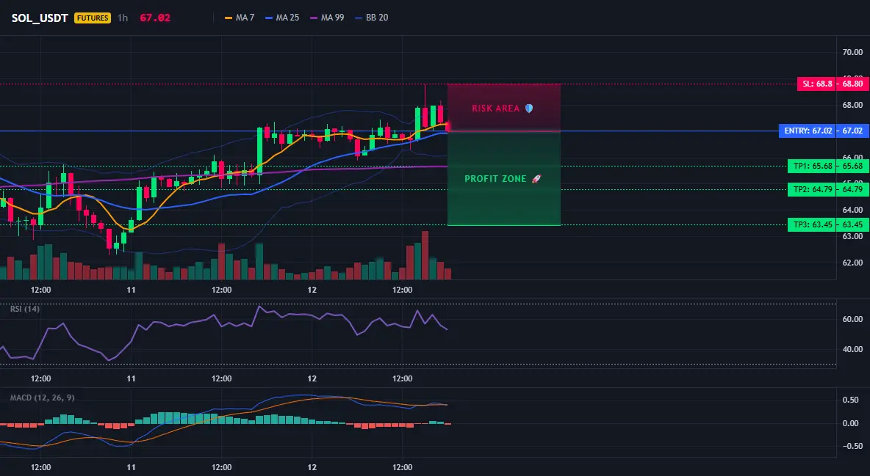Click date label 12 under the RSI pane
Viewport: 870px width, 476px height.
point(312,378)
